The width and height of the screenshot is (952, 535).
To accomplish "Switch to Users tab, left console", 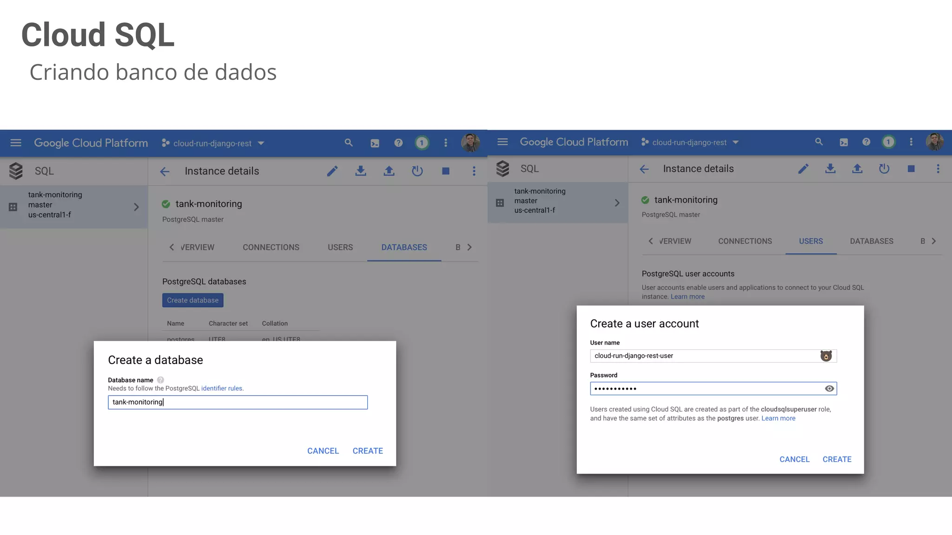I will pyautogui.click(x=340, y=248).
